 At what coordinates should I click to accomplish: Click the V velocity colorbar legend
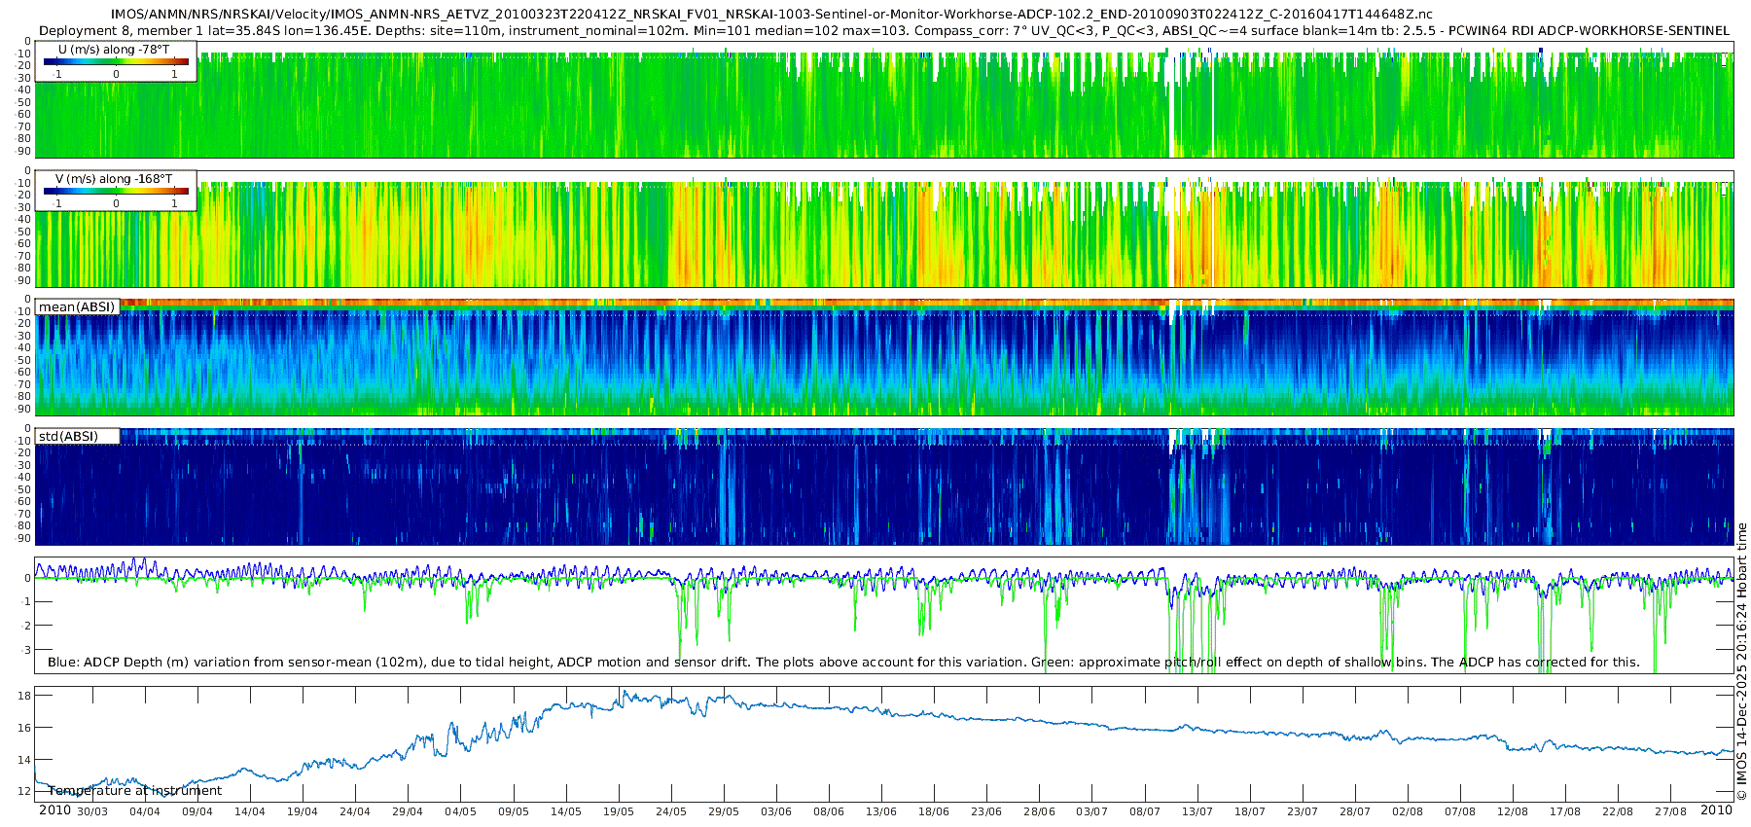tap(116, 191)
